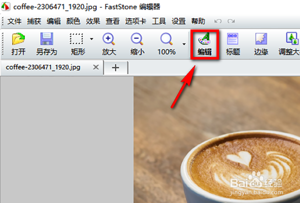Viewport: 300px width, 203px height.
Task: Open the 捕获 menu
Action: pos(34,21)
